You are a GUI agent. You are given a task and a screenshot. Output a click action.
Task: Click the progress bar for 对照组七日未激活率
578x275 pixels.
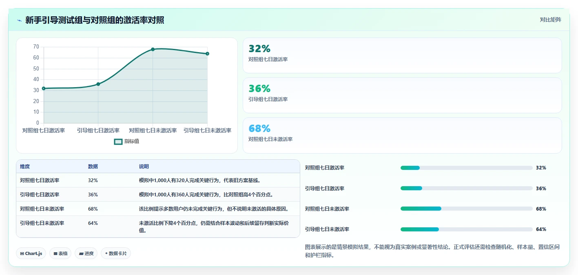[x=467, y=209]
